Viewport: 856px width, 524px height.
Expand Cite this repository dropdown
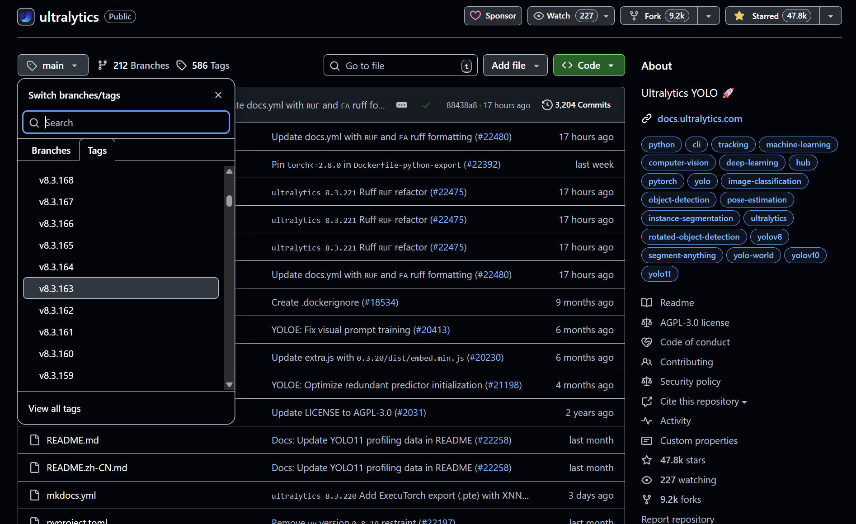[694, 401]
